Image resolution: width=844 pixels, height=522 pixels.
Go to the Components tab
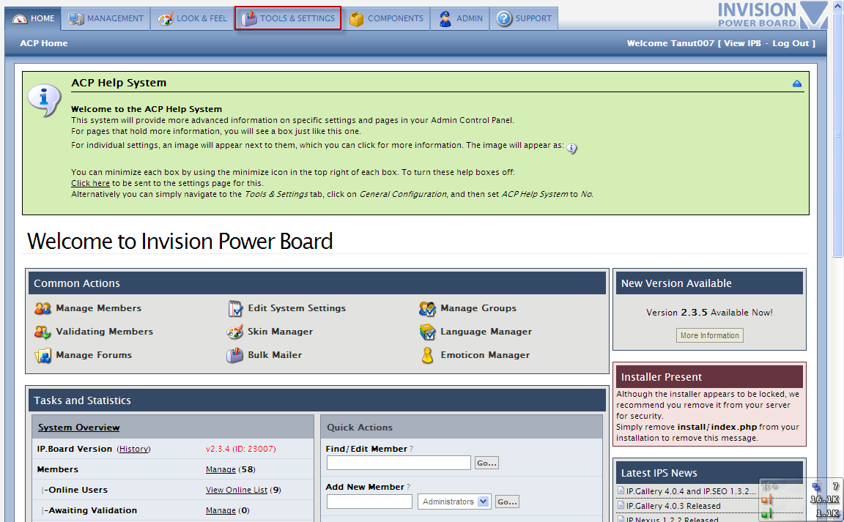pos(387,18)
